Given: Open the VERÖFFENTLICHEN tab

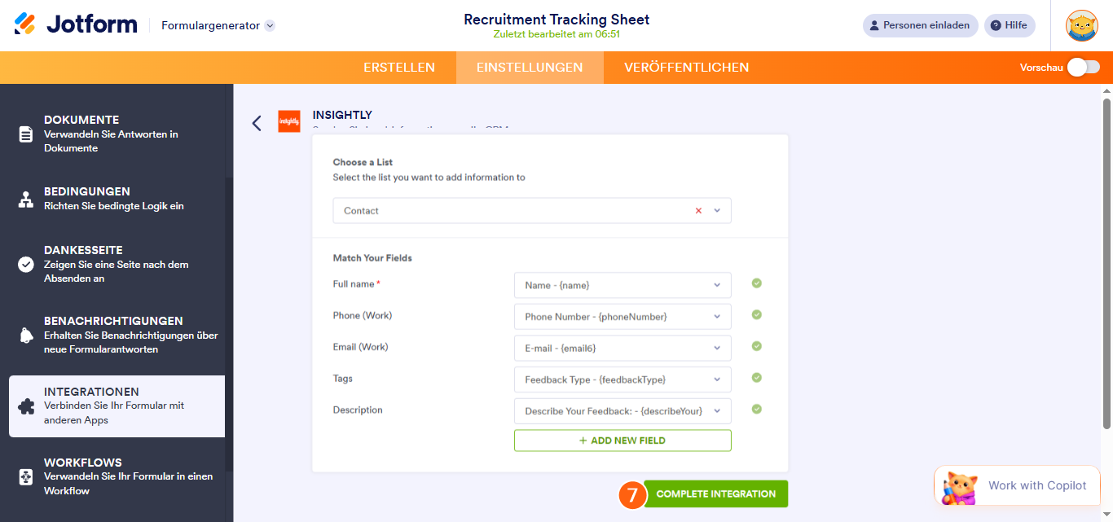Looking at the screenshot, I should click(687, 67).
